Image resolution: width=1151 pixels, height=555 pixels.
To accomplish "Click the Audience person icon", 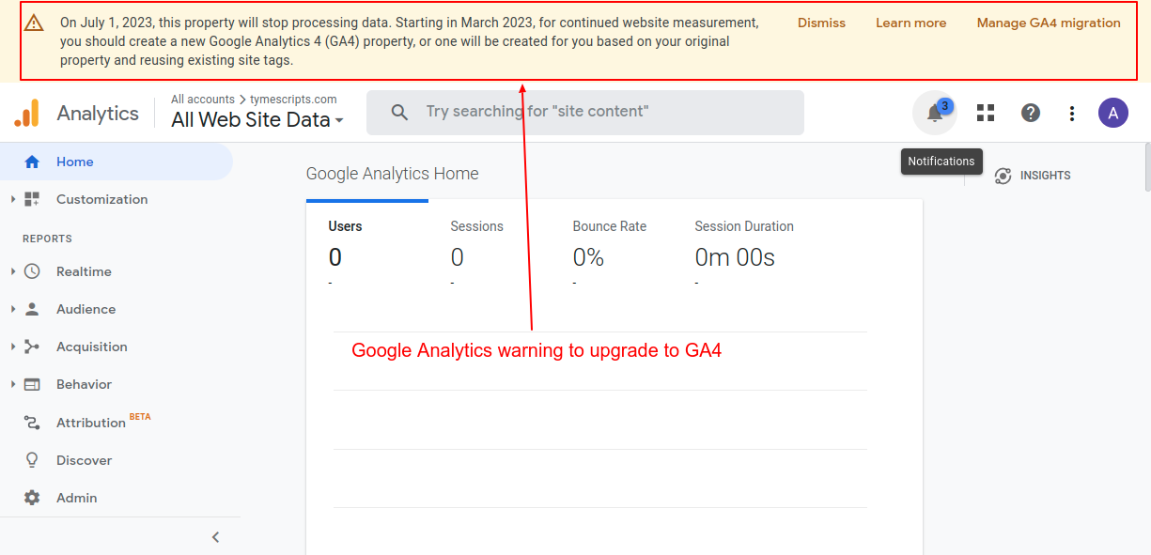I will tap(32, 309).
